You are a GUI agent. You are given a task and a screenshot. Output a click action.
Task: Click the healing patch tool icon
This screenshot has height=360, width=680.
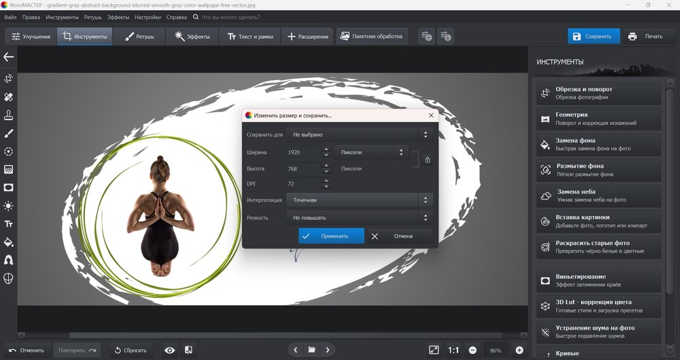9,97
